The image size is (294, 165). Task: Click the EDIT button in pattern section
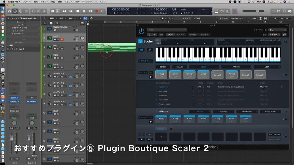[x=150, y=139]
